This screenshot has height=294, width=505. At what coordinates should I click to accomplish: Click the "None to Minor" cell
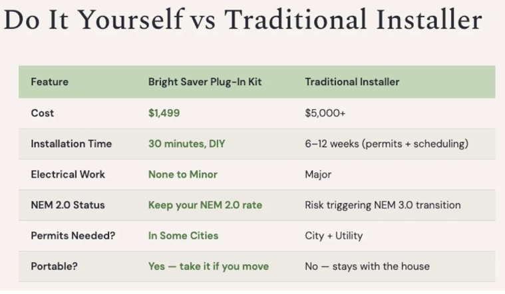click(182, 174)
